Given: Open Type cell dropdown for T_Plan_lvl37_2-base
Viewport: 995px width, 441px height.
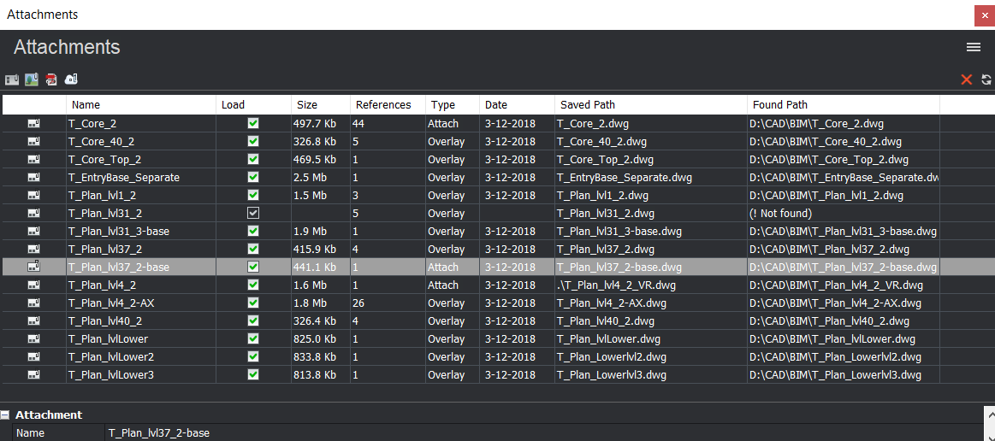Looking at the screenshot, I should pyautogui.click(x=452, y=268).
